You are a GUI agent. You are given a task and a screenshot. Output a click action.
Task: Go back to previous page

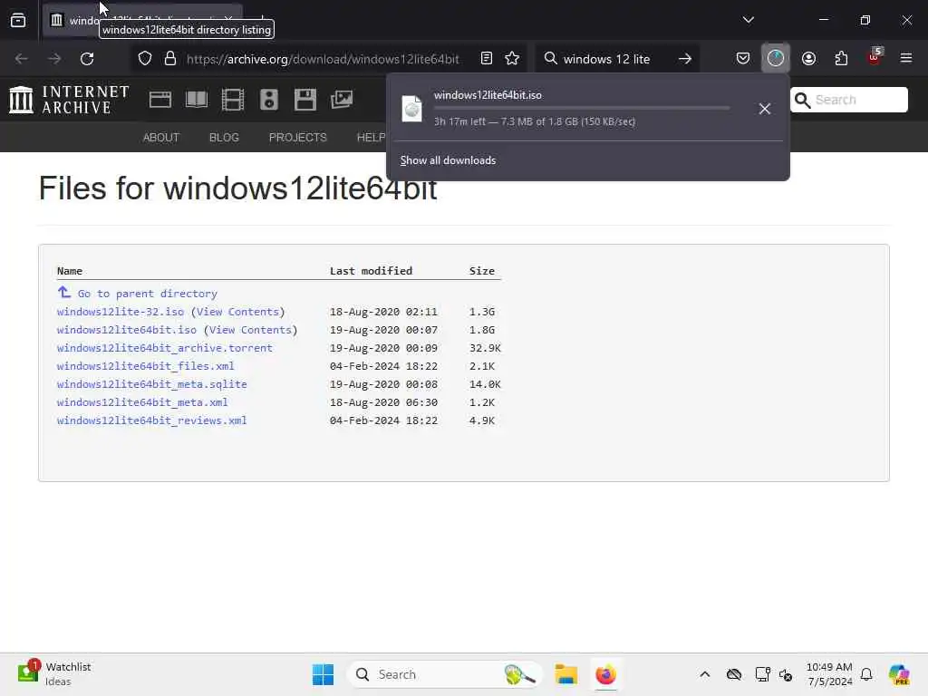[x=22, y=59]
